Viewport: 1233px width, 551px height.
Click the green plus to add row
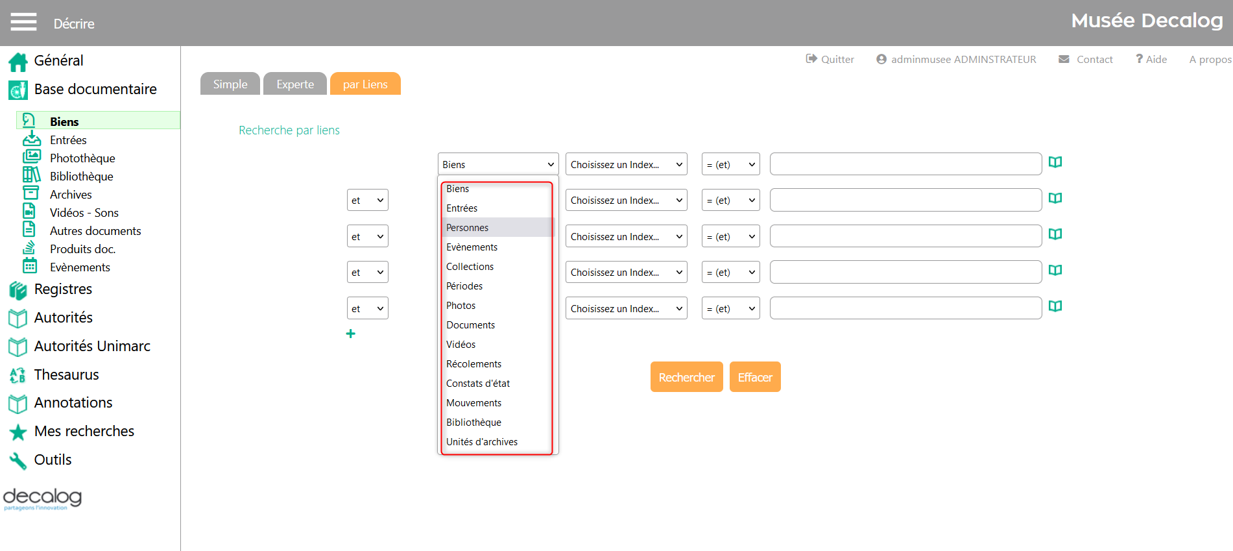[351, 334]
